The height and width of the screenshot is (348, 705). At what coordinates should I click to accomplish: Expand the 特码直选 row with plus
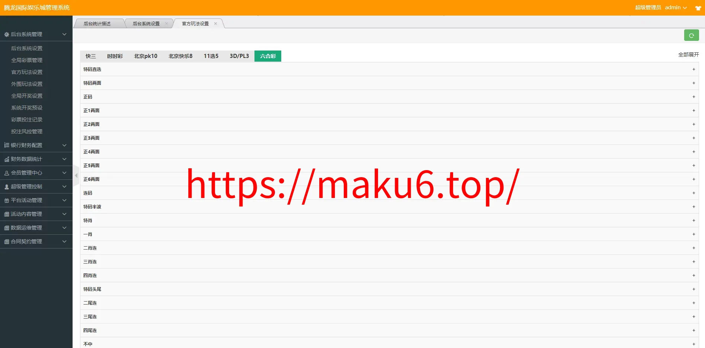[x=694, y=69]
